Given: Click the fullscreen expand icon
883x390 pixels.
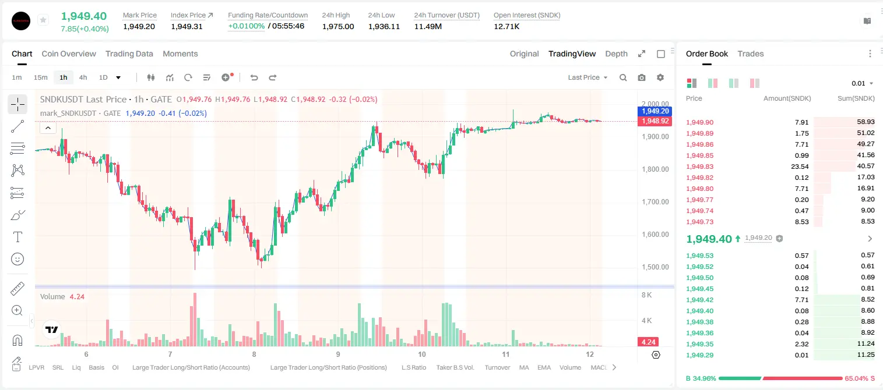Looking at the screenshot, I should point(642,54).
